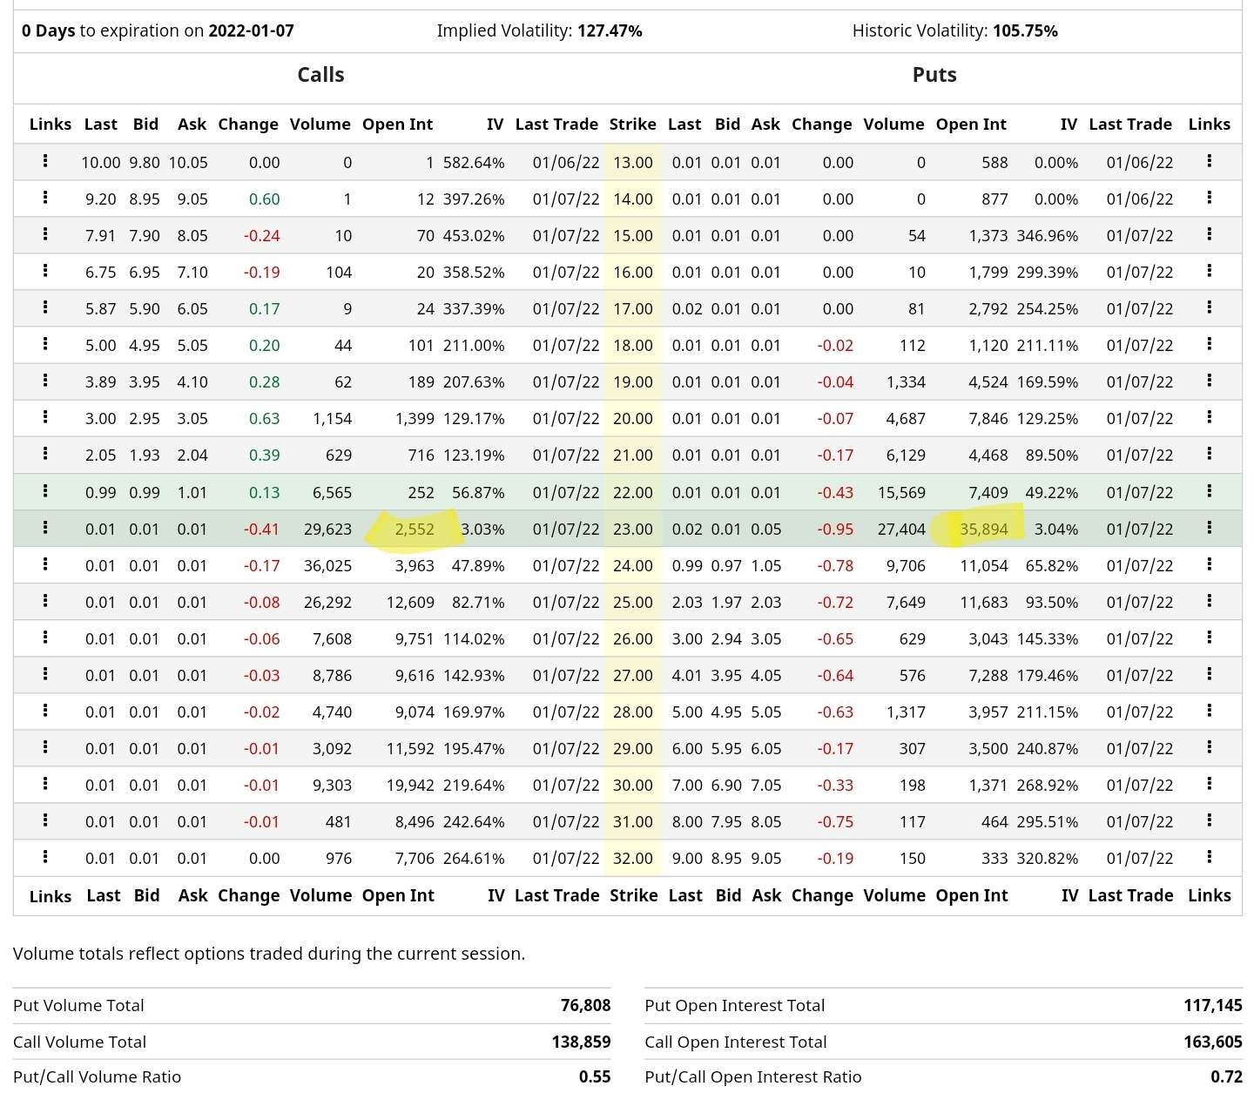The image size is (1254, 1120).
Task: Sort by the calls Volume column header
Action: [320, 124]
